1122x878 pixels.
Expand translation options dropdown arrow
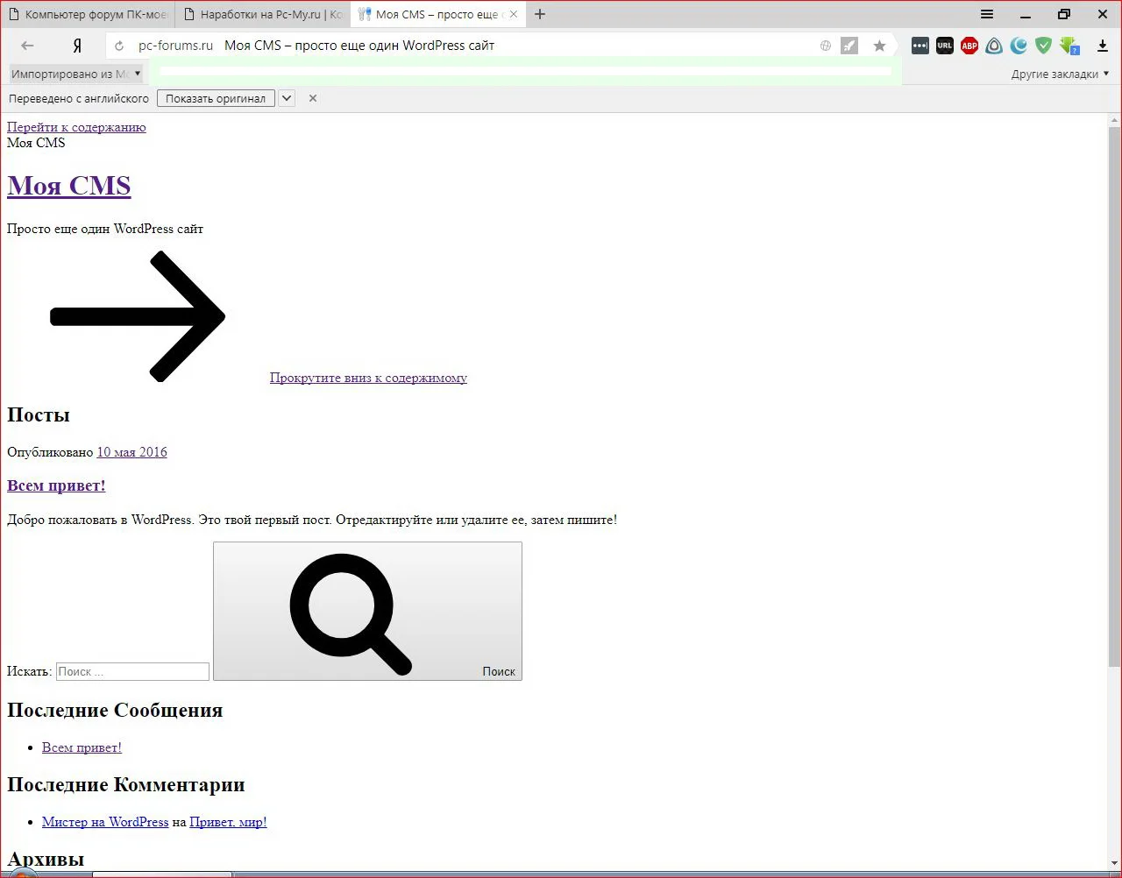point(287,98)
